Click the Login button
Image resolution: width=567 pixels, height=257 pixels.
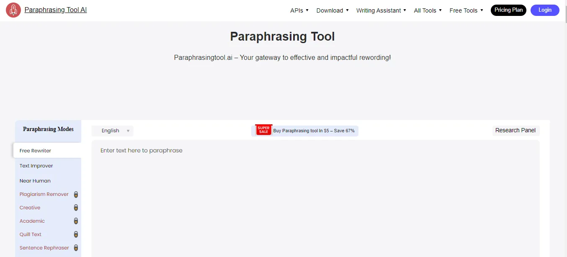click(545, 10)
